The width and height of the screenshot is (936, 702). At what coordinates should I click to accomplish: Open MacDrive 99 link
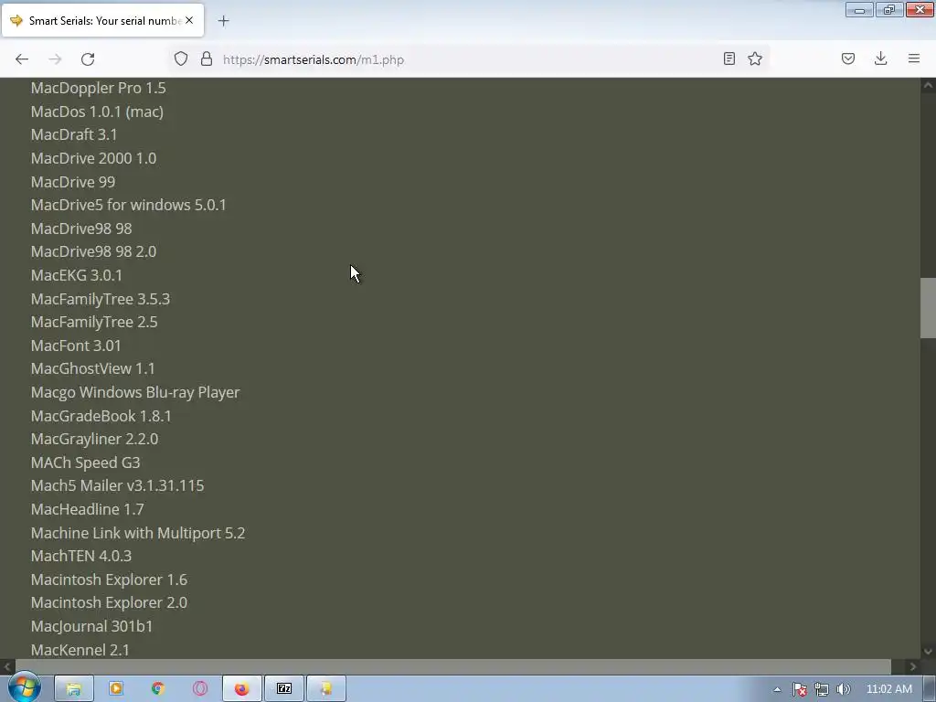[73, 182]
